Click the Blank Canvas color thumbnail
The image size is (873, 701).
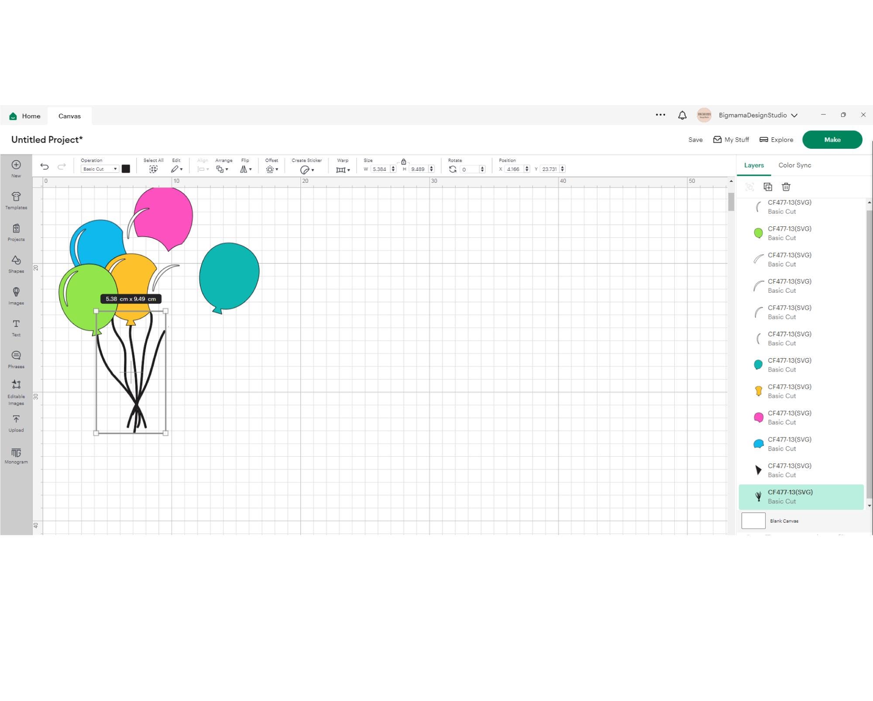[753, 520]
